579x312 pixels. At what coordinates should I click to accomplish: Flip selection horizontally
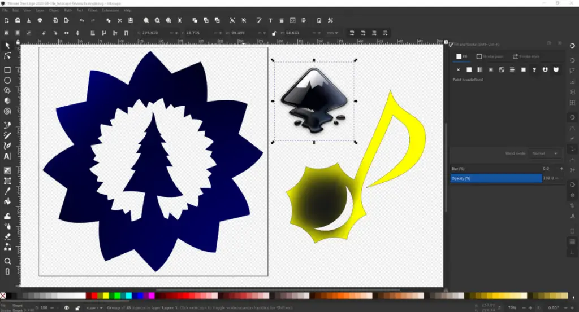click(67, 33)
